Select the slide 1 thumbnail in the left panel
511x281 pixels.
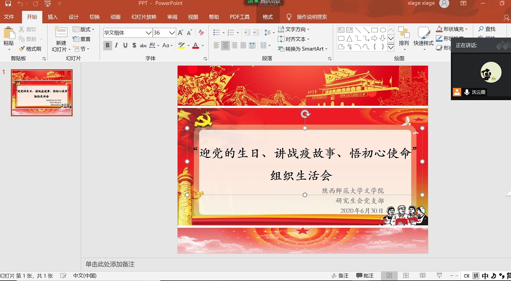pos(42,93)
